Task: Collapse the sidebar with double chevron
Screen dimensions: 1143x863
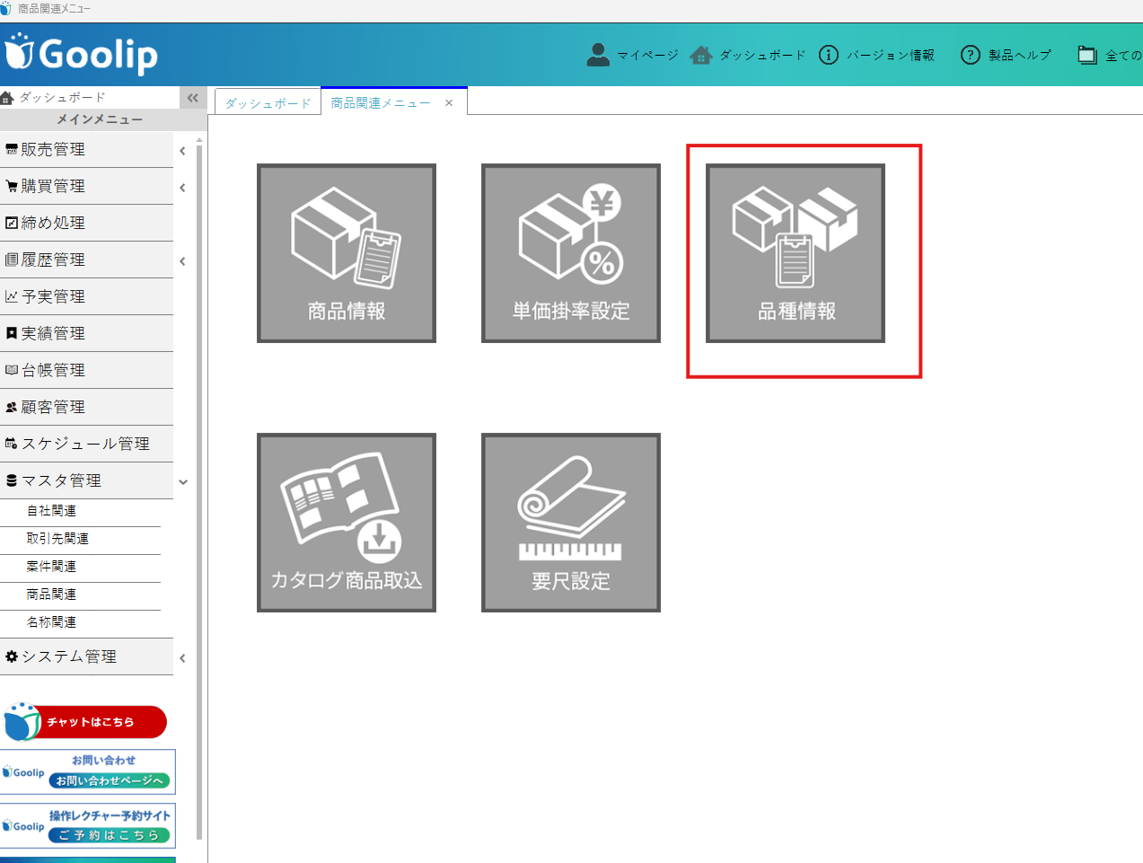Action: 192,98
